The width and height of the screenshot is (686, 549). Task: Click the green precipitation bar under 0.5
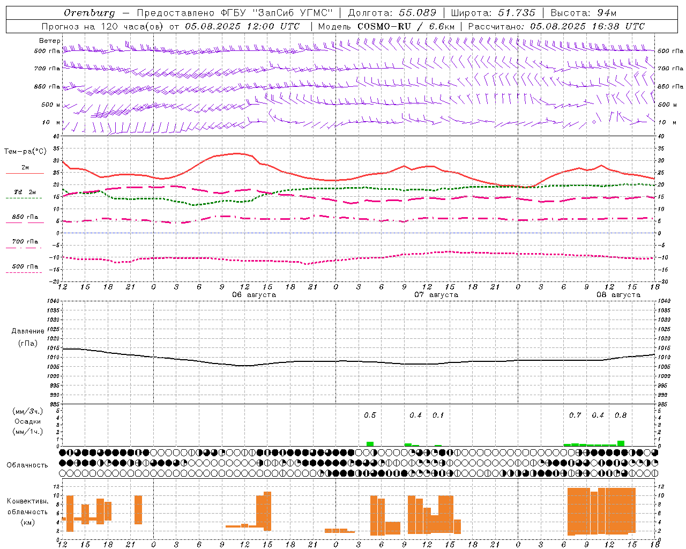click(370, 444)
